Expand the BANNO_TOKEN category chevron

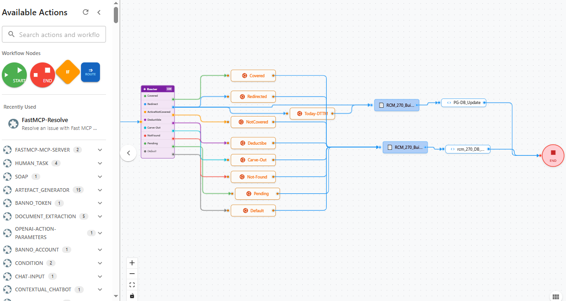pyautogui.click(x=100, y=203)
